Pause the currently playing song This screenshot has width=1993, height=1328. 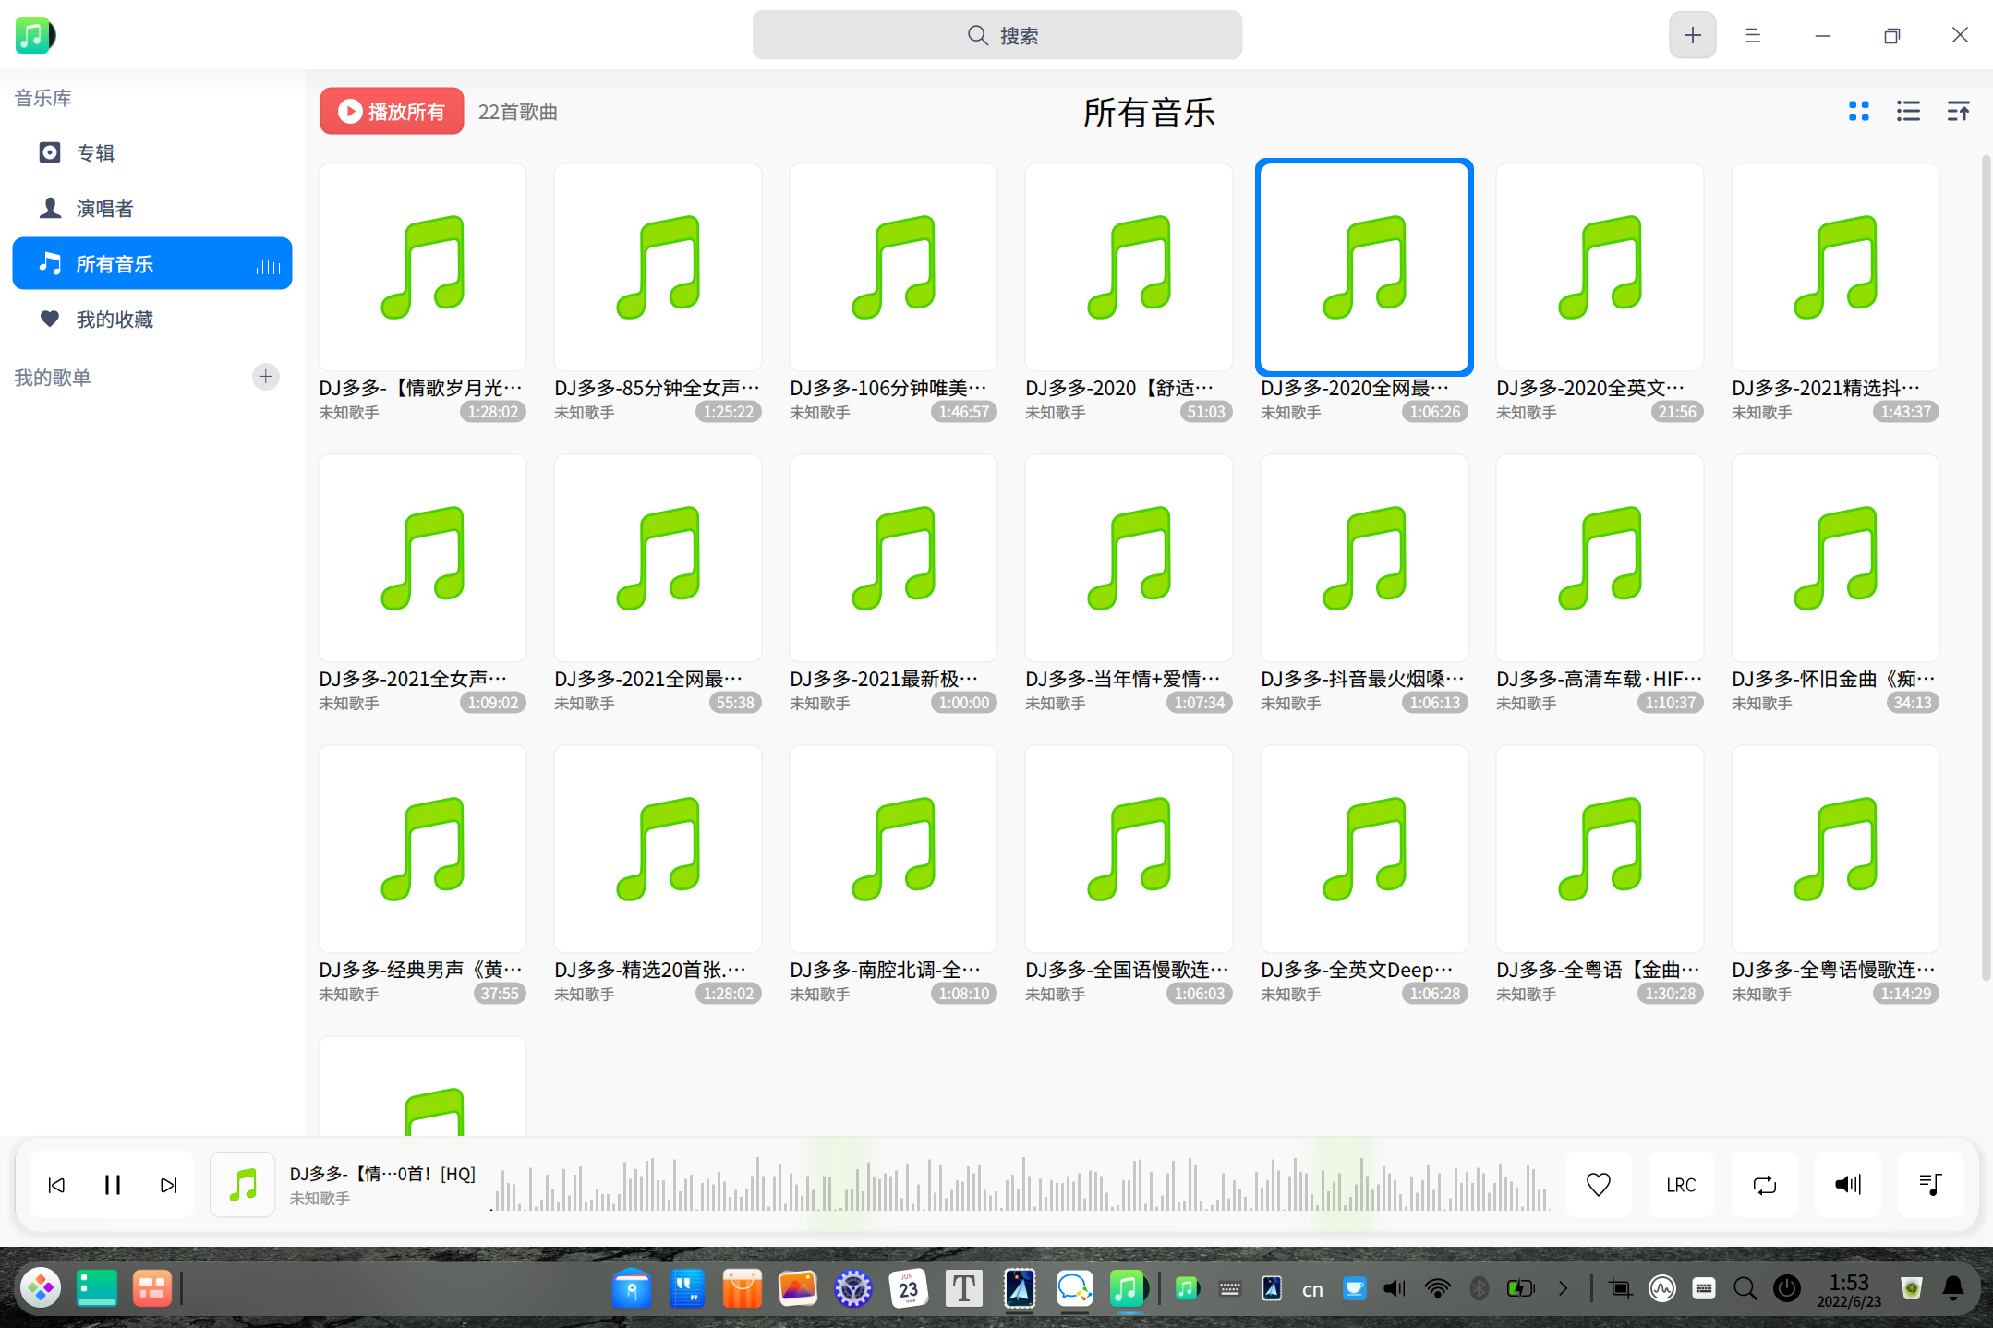point(113,1185)
